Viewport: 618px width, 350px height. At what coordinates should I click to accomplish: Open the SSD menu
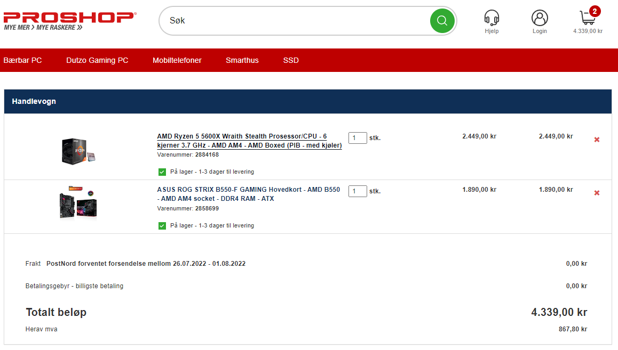[x=291, y=60]
